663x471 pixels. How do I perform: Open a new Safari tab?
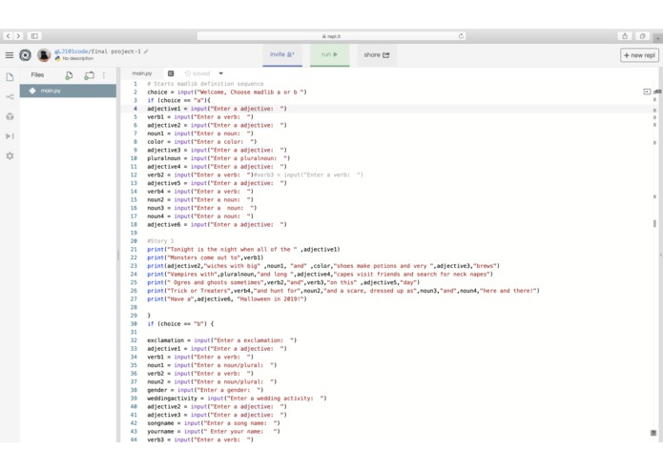(657, 38)
